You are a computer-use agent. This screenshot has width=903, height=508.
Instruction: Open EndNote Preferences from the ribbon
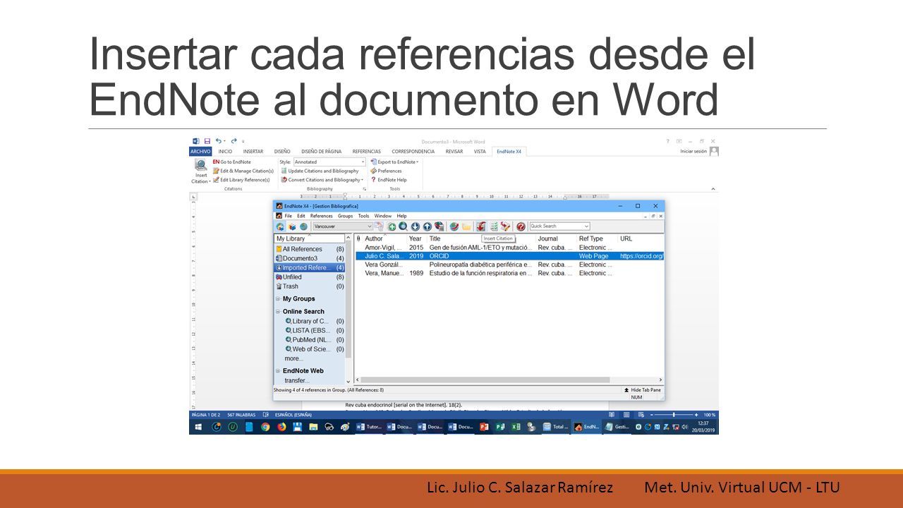click(386, 171)
